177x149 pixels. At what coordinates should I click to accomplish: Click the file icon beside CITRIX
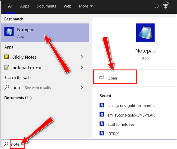[x=102, y=133]
